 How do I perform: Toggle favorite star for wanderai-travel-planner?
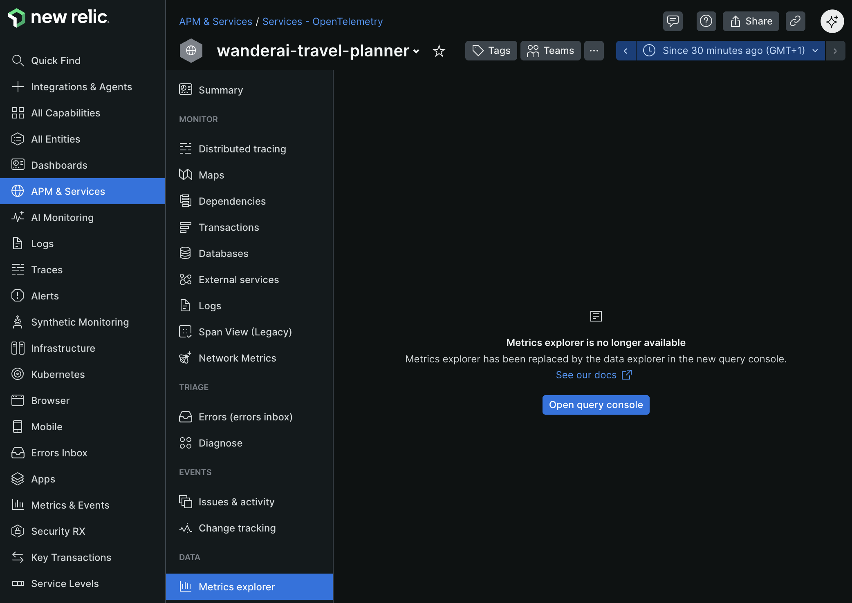(x=439, y=51)
